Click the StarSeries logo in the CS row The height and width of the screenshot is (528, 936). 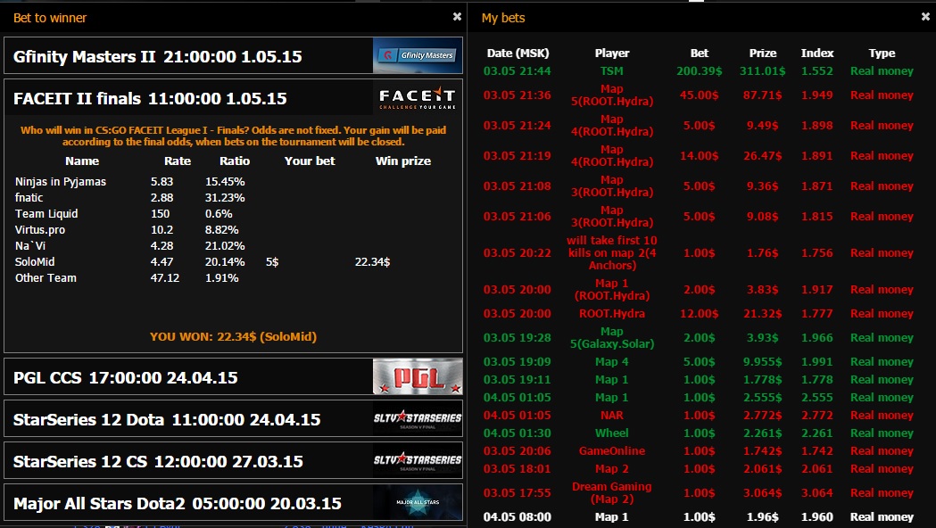click(x=418, y=460)
